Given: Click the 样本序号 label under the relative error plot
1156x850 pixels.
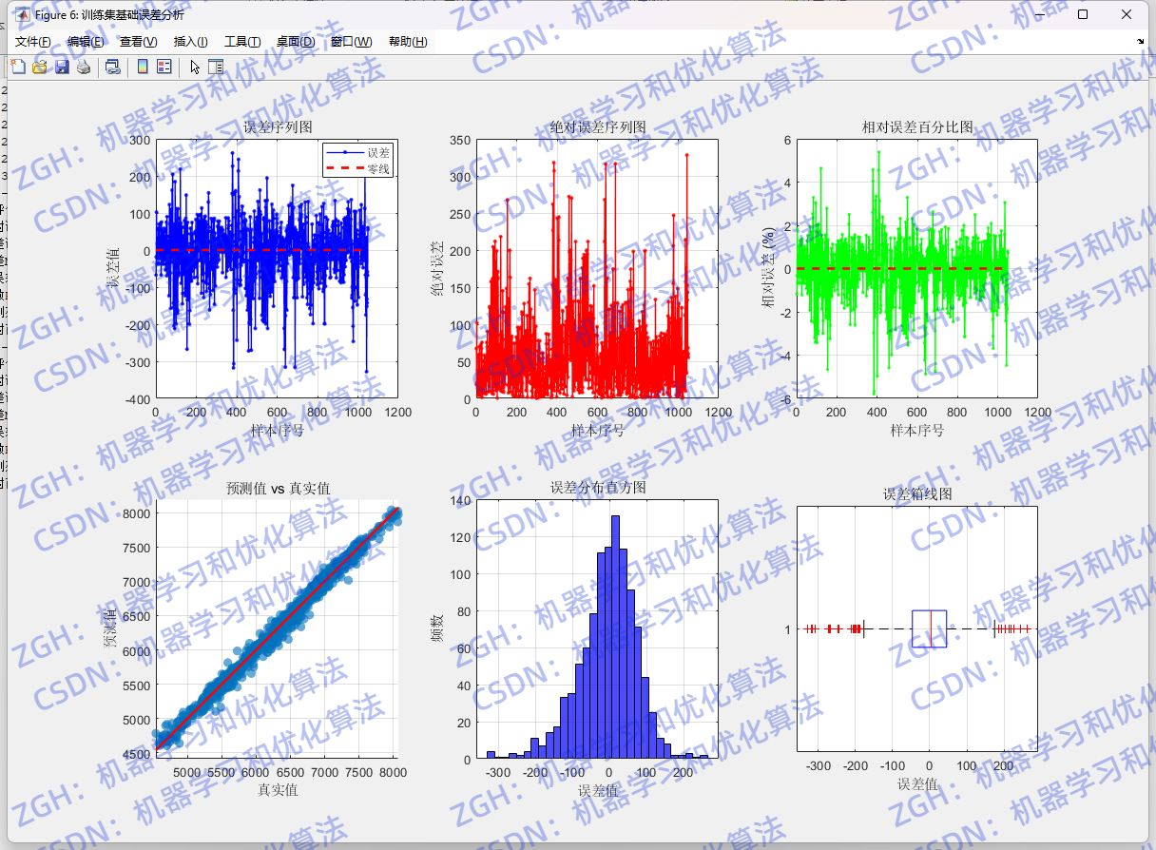Looking at the screenshot, I should 916,430.
